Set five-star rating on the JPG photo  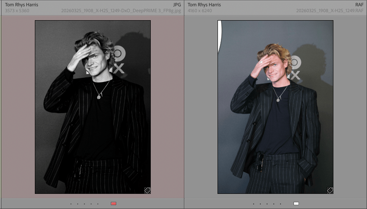98,204
